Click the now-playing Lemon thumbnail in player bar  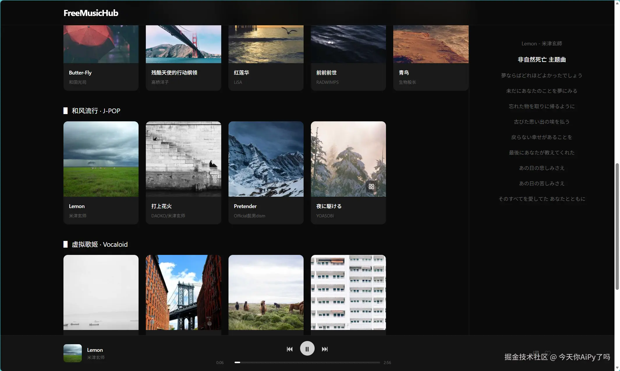(x=72, y=353)
